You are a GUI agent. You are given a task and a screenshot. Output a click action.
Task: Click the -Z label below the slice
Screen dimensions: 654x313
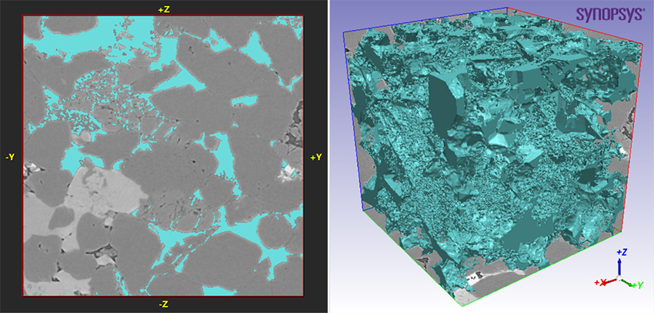[162, 305]
